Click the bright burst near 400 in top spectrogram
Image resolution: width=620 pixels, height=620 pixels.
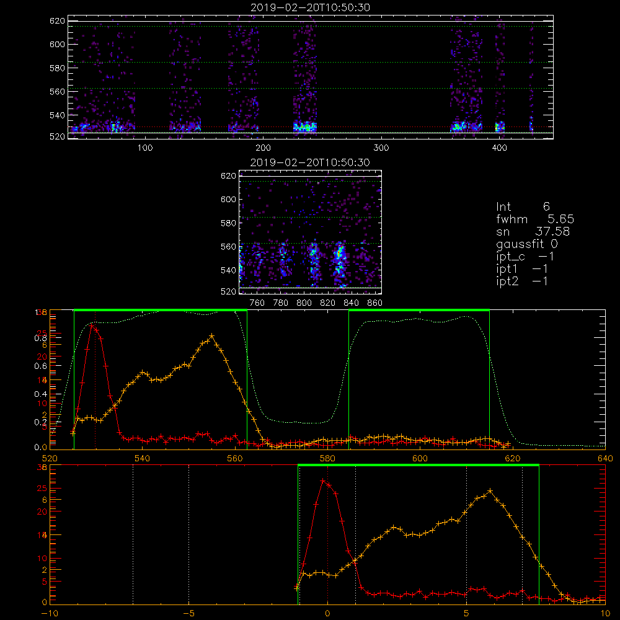point(500,127)
